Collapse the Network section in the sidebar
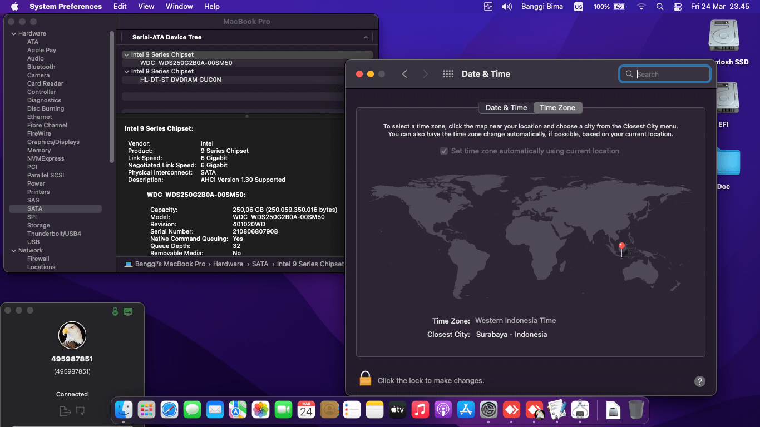The width and height of the screenshot is (760, 427). [x=14, y=251]
